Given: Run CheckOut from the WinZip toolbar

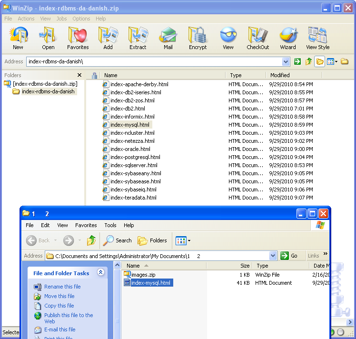Looking at the screenshot, I should pyautogui.click(x=258, y=38).
